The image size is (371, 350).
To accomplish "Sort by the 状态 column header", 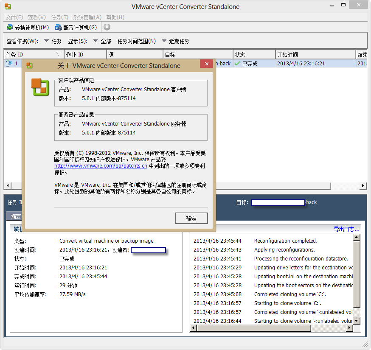I will pyautogui.click(x=254, y=55).
